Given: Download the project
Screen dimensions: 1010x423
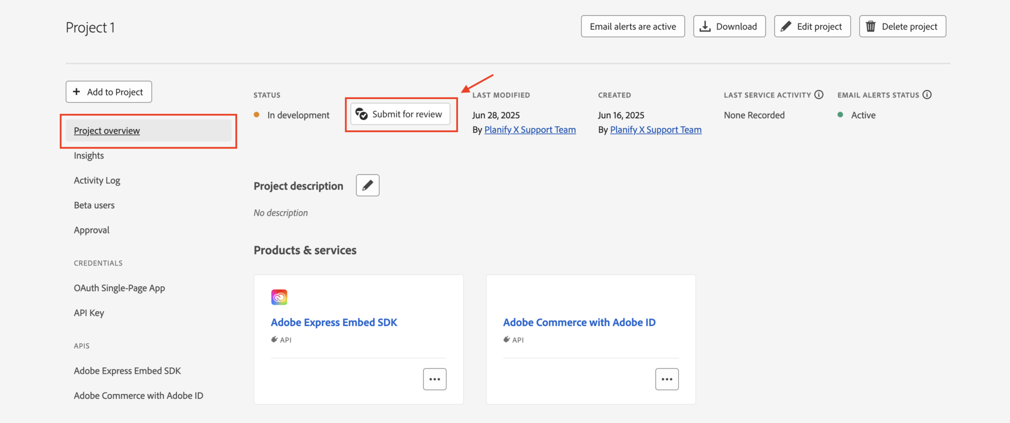Looking at the screenshot, I should [x=729, y=26].
